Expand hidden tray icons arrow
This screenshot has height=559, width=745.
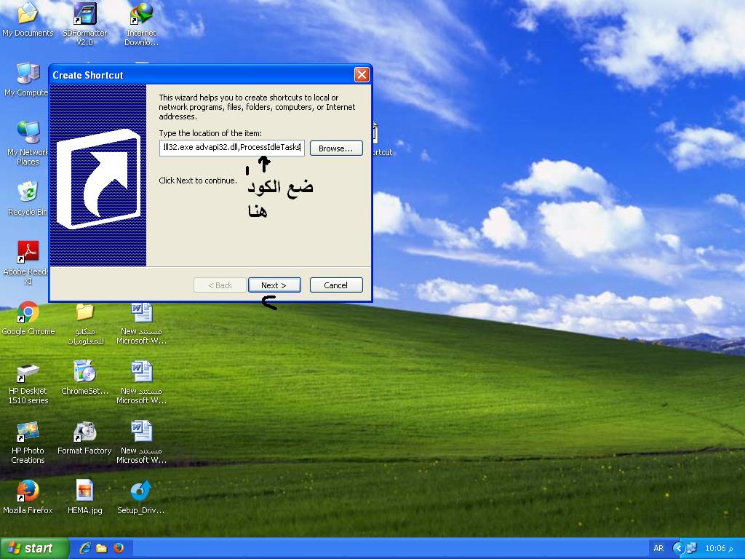pos(679,549)
